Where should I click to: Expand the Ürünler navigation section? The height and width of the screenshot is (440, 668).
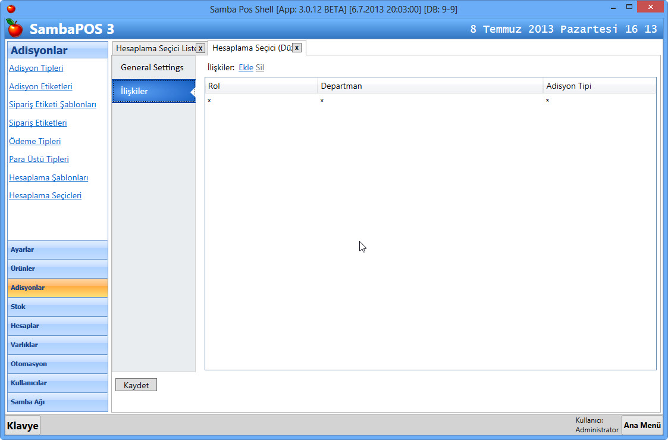[x=58, y=269]
